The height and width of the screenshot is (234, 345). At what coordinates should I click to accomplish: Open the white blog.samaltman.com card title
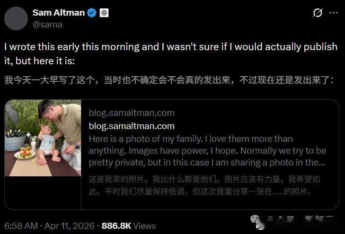(132, 126)
